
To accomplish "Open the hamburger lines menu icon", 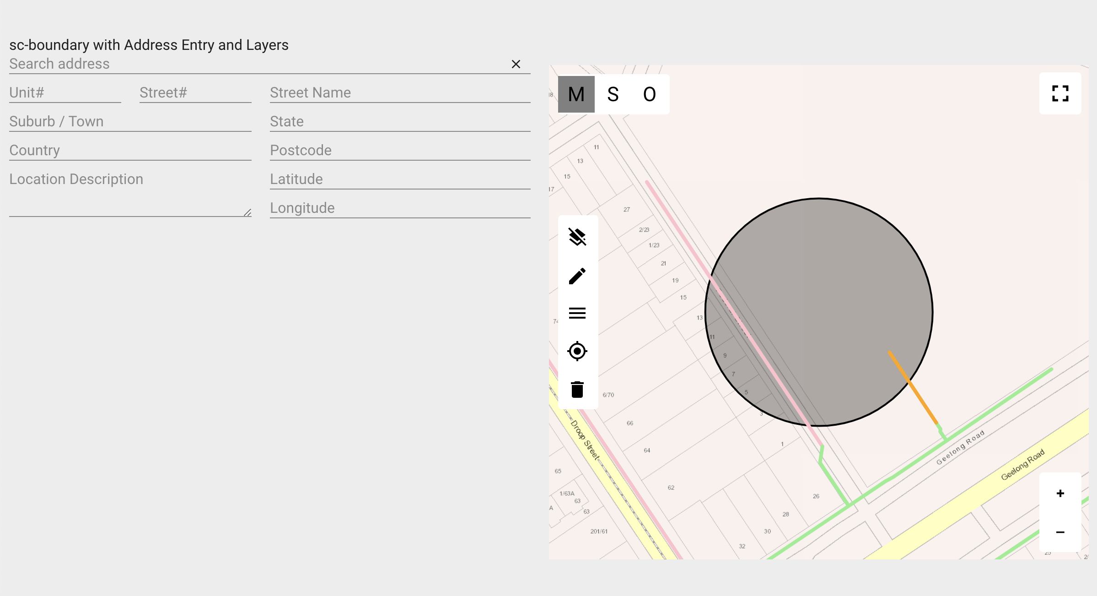I will pos(577,313).
